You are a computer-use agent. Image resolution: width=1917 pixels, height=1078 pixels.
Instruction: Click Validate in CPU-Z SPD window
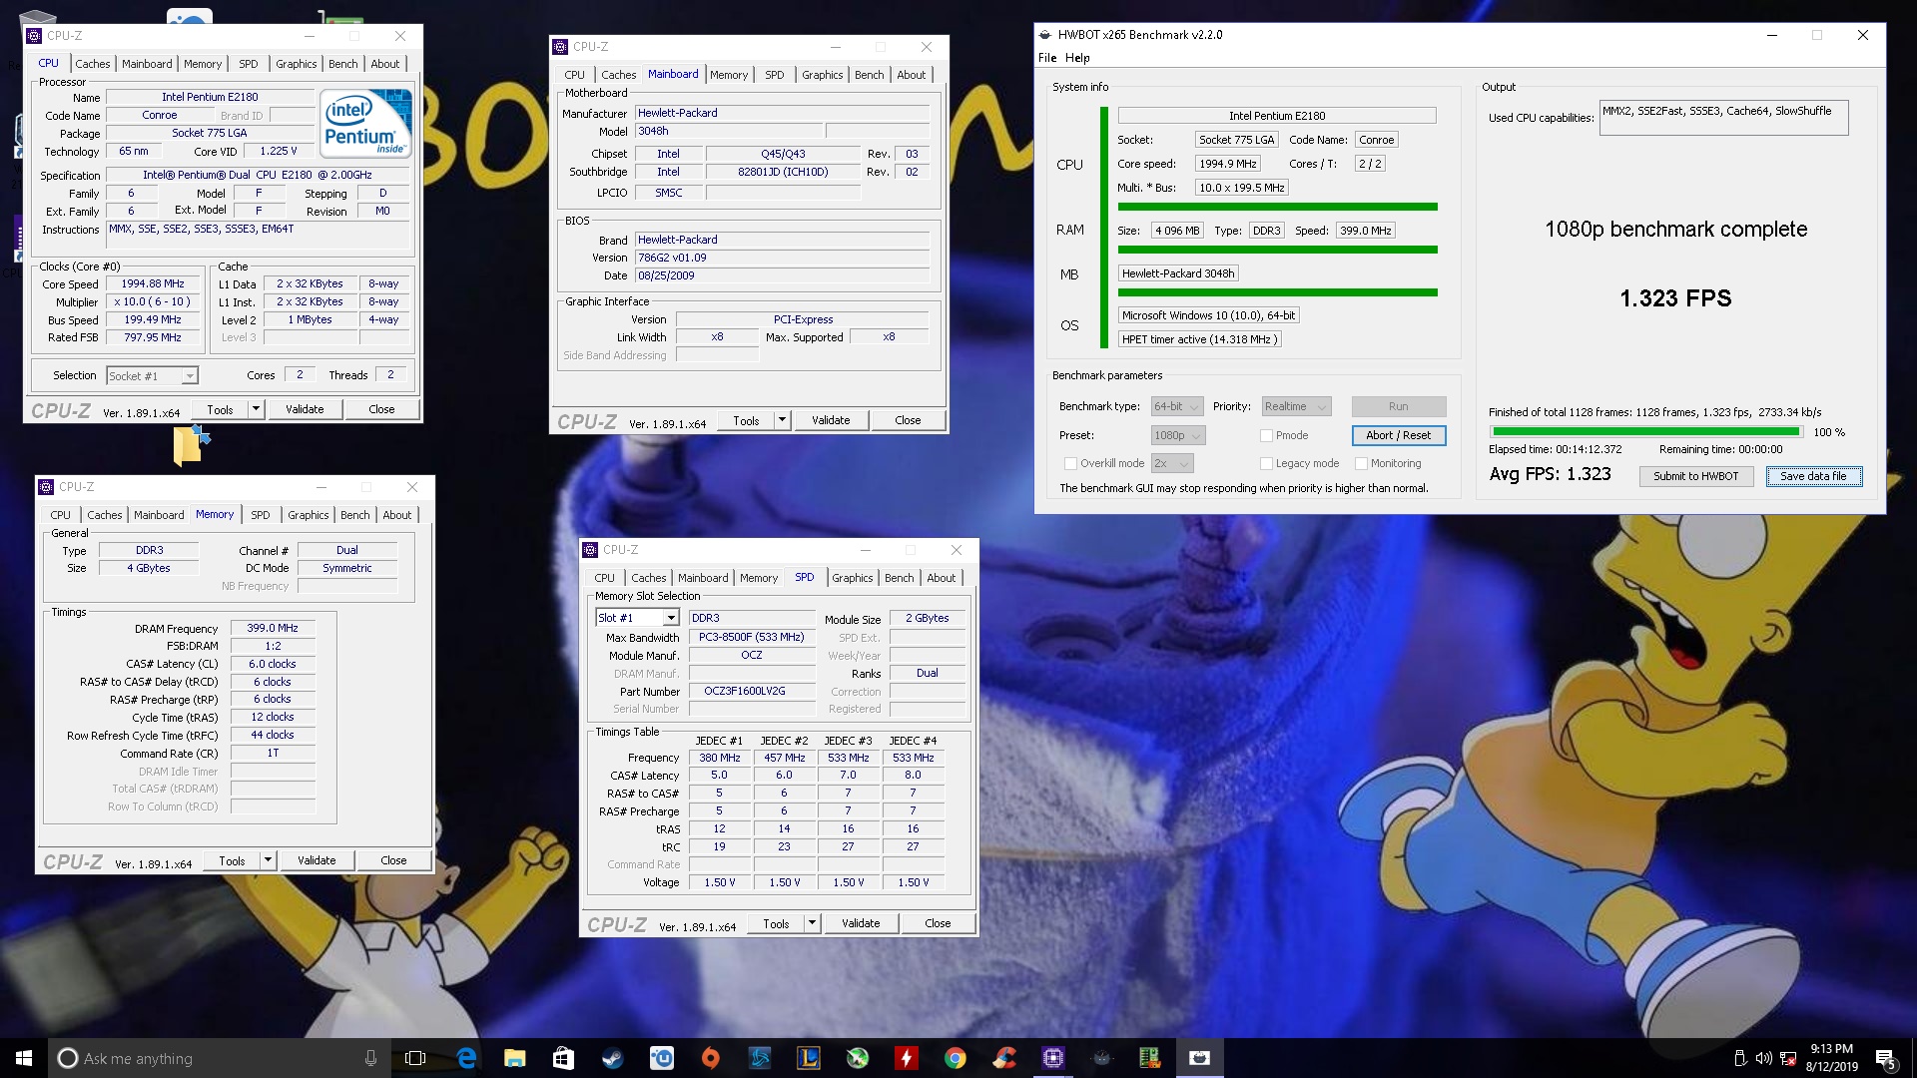pos(861,923)
